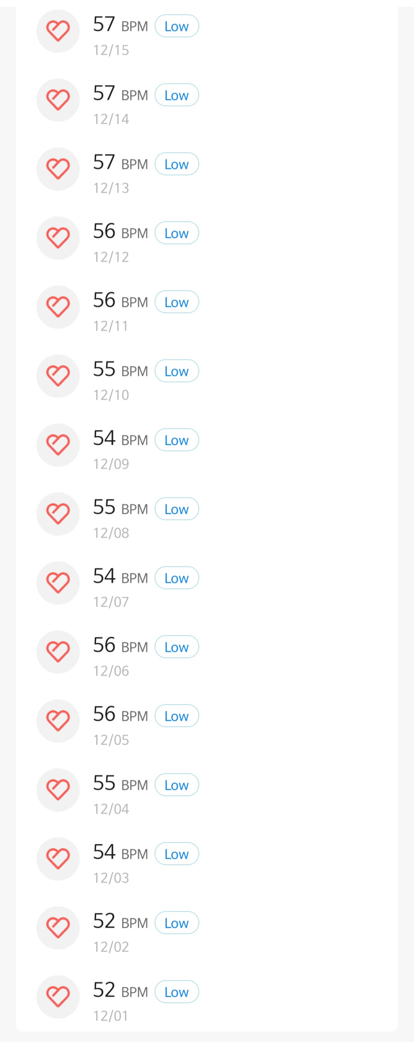This screenshot has height=1042, width=414.
Task: Open the 54 BPM record dated 12/09
Action: pyautogui.click(x=207, y=445)
